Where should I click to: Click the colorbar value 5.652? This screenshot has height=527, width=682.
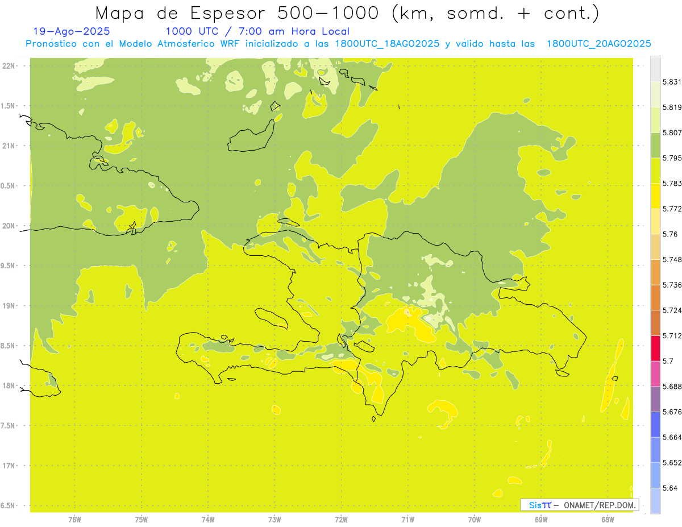click(x=672, y=463)
